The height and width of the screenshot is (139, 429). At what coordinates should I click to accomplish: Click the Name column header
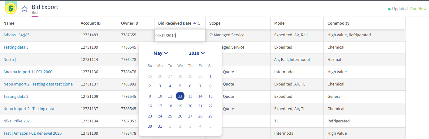pyautogui.click(x=9, y=23)
